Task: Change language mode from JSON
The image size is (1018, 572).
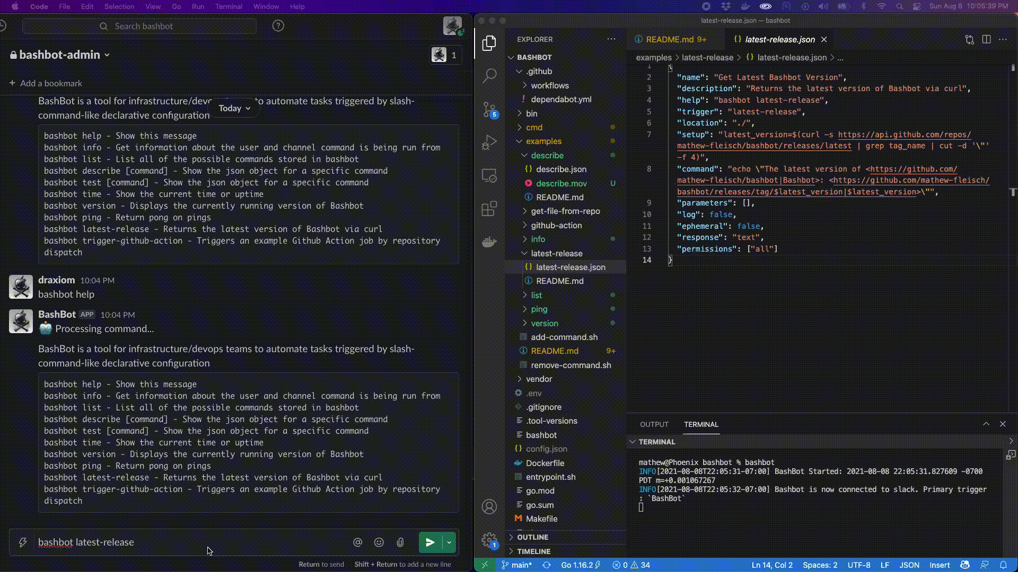Action: click(909, 565)
